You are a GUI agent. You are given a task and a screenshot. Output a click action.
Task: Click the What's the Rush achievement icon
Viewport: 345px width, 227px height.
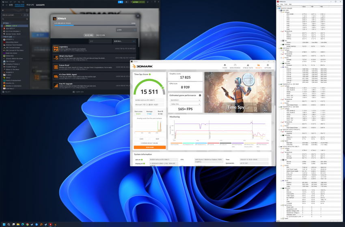pos(56,58)
